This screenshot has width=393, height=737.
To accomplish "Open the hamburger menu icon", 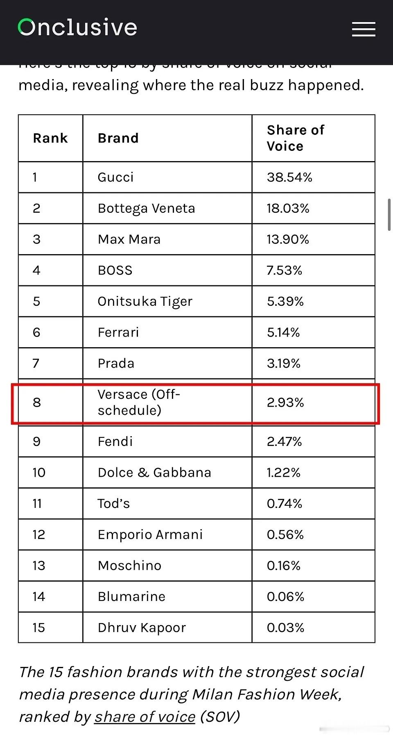I will point(364,29).
